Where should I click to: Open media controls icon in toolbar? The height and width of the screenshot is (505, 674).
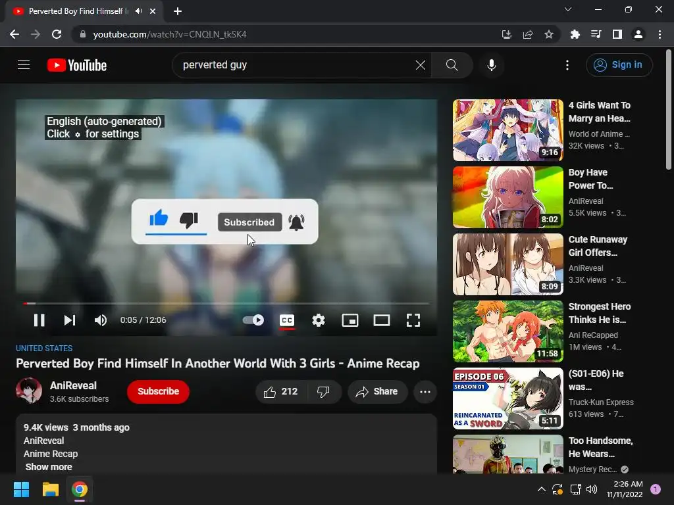[x=596, y=34]
